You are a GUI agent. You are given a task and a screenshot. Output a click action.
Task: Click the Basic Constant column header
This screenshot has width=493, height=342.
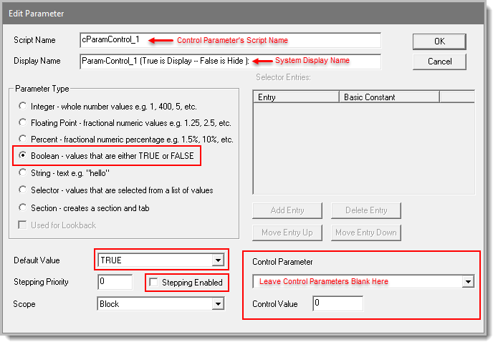click(388, 97)
